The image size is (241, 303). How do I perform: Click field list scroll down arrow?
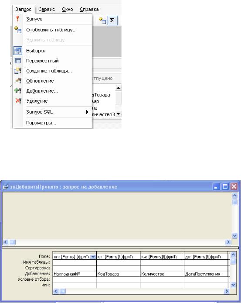click(x=118, y=114)
